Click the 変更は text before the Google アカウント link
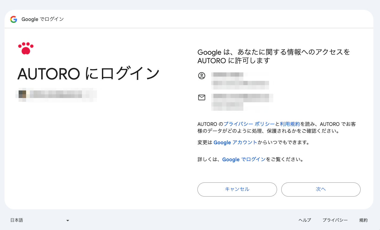Image resolution: width=380 pixels, height=230 pixels. [x=205, y=142]
